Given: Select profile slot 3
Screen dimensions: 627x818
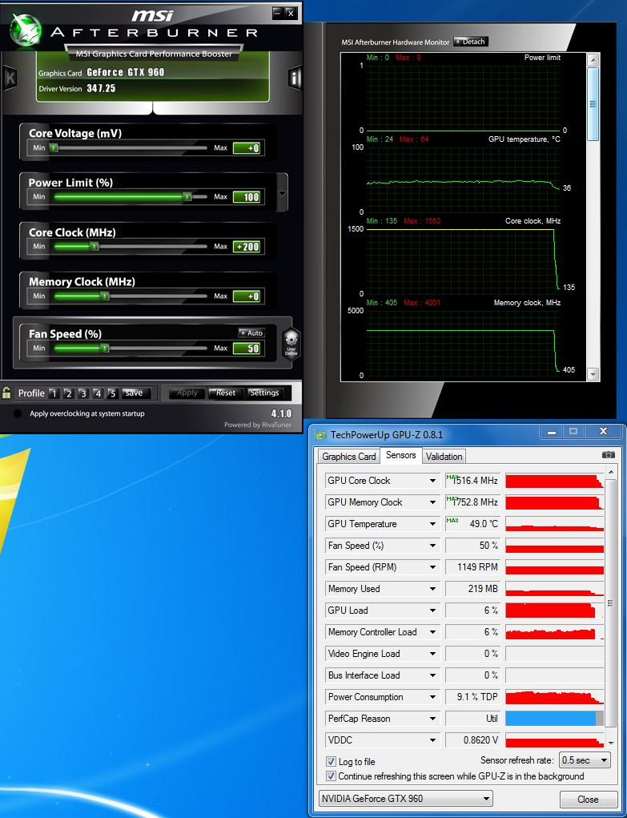Looking at the screenshot, I should click(82, 393).
